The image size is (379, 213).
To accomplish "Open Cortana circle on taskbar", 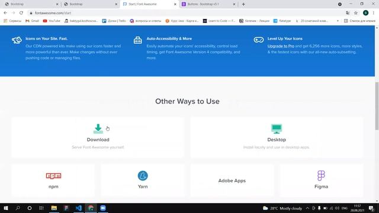I will click(x=30, y=208).
